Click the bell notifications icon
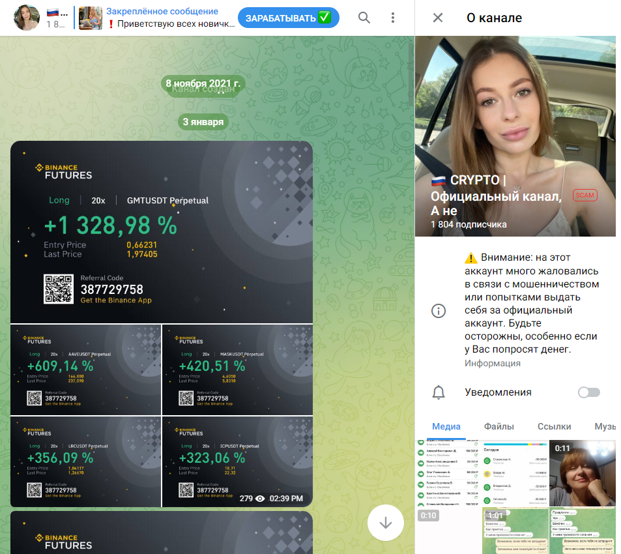Image resolution: width=621 pixels, height=554 pixels. [x=439, y=392]
